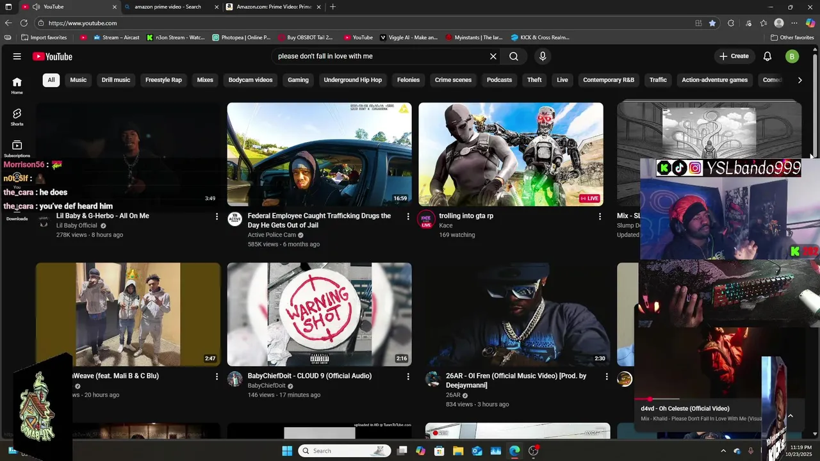Click the 26AR channel avatar

(432, 379)
